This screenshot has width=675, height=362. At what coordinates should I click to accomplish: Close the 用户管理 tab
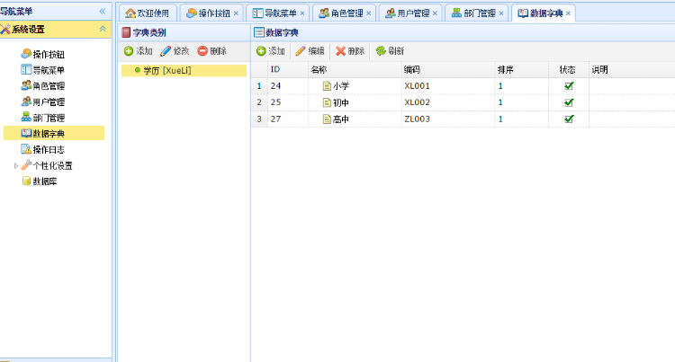[x=435, y=13]
